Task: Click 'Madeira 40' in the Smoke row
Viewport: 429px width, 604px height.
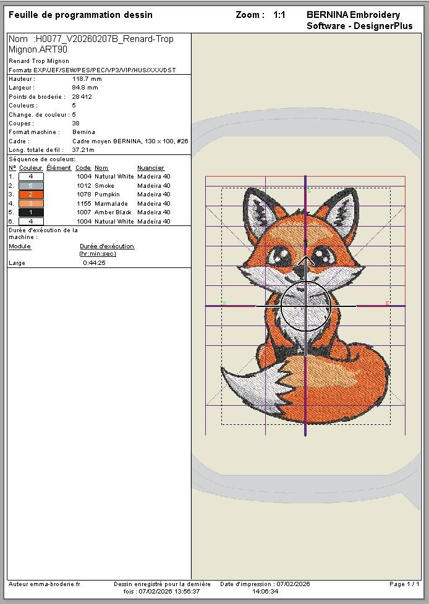Action: tap(154, 186)
